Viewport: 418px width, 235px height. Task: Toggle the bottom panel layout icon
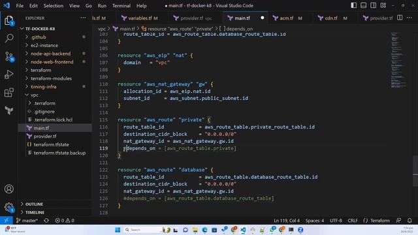363,5
